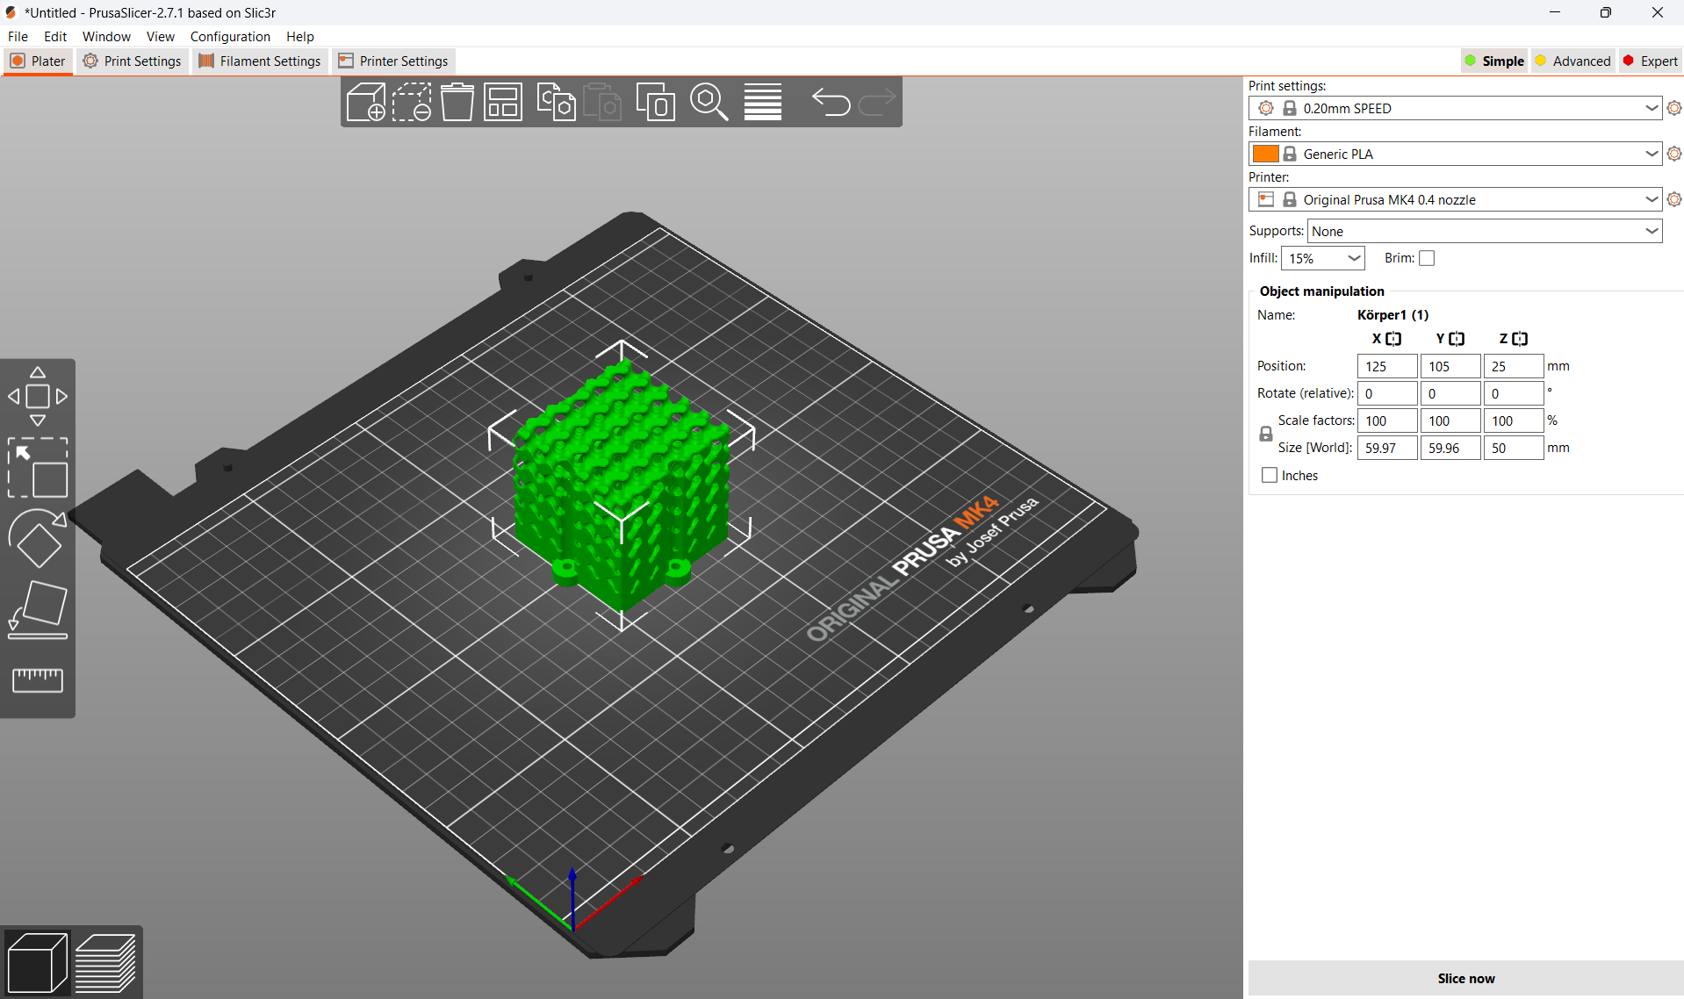Viewport: 1684px width, 999px height.
Task: Click the Add instance icon
Action: tap(656, 102)
